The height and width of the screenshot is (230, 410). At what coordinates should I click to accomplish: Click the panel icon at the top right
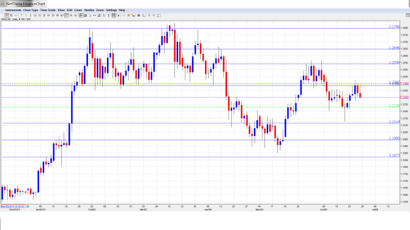pos(408,15)
